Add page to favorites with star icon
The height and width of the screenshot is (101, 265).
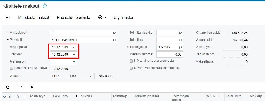pos(45,6)
